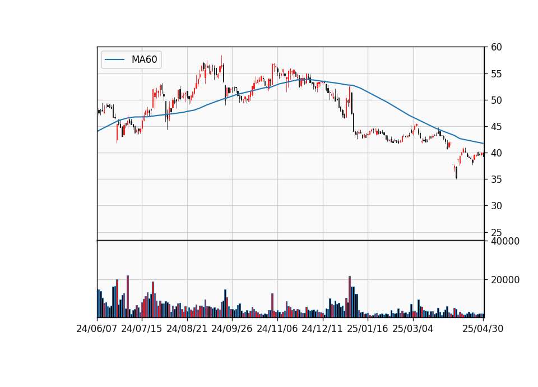Viewport: 538px width, 387px height.
Task: Click the 24/06/07 date label
Action: (97, 329)
